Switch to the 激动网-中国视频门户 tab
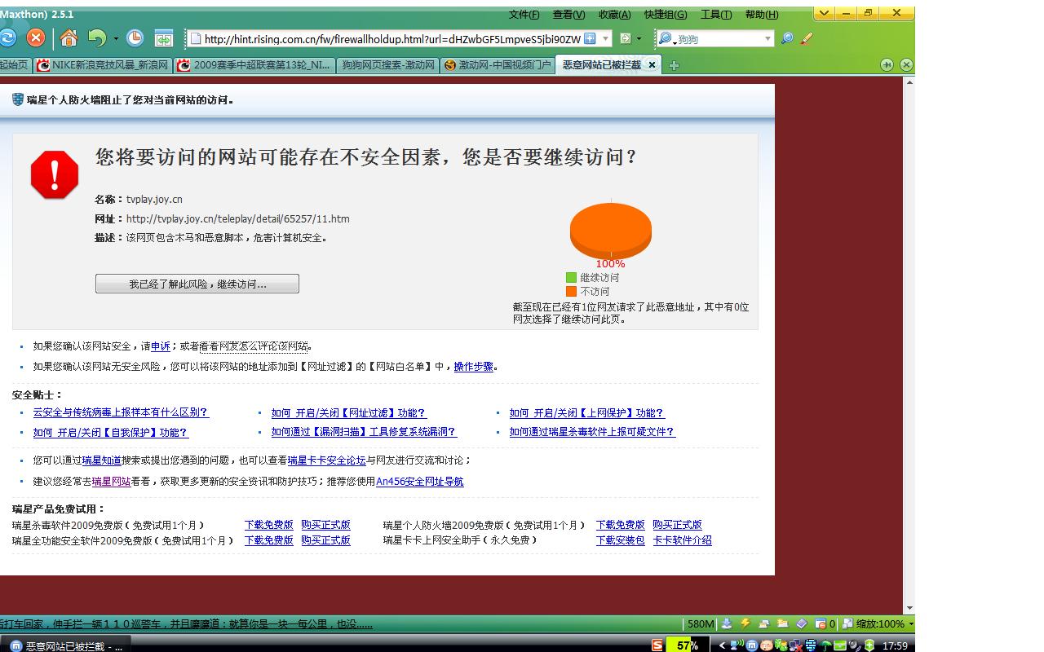1044x652 pixels. [x=497, y=65]
